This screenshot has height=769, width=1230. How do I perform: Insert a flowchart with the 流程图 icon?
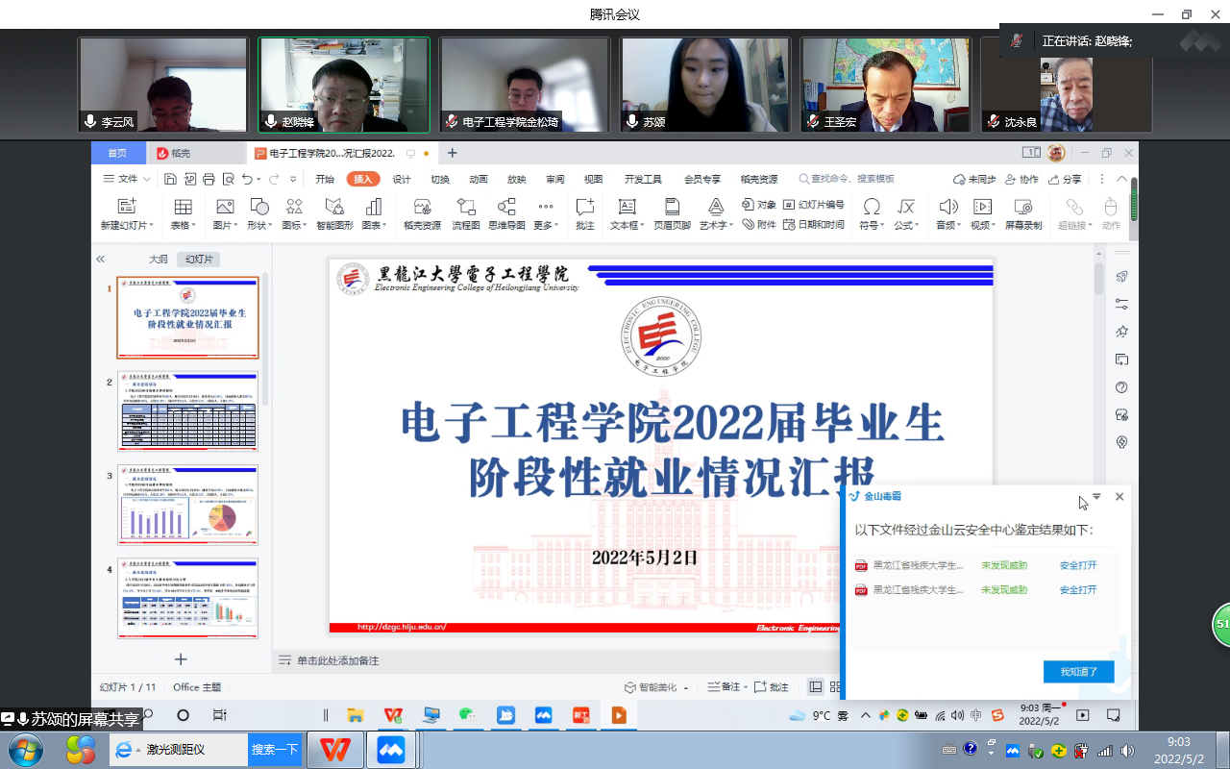[x=466, y=213]
